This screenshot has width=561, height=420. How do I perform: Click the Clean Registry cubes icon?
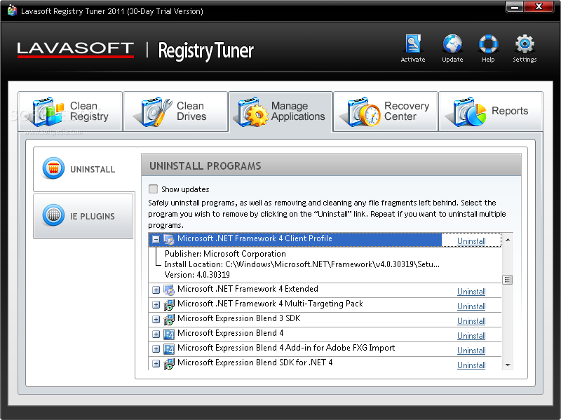click(x=48, y=111)
